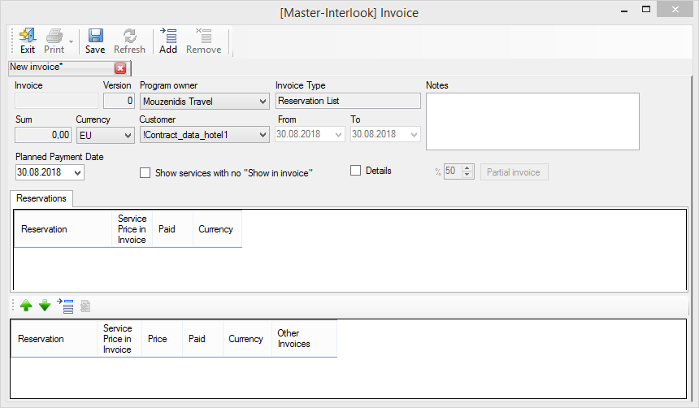Viewport: 699px width, 408px height.
Task: Enable Show services with no "Show in invoice"
Action: (145, 173)
